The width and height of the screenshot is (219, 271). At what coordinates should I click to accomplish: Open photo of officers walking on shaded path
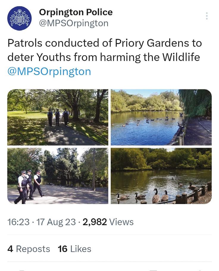58,117
